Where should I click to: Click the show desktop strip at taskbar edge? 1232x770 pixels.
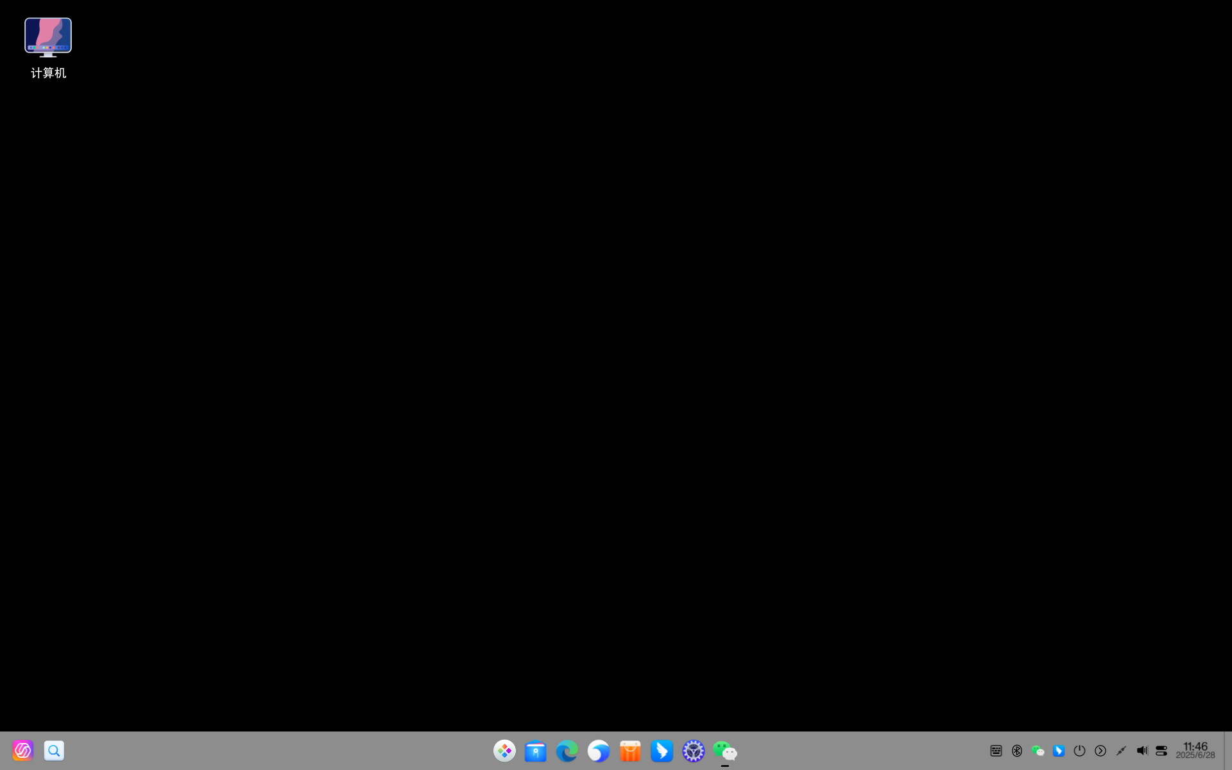1228,751
